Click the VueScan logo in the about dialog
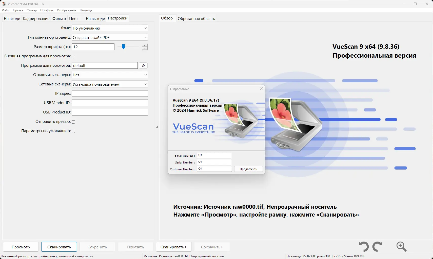This screenshot has width=433, height=259. tap(193, 128)
